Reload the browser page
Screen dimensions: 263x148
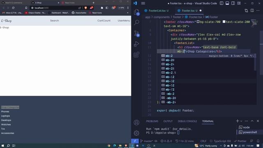click(x=13, y=8)
